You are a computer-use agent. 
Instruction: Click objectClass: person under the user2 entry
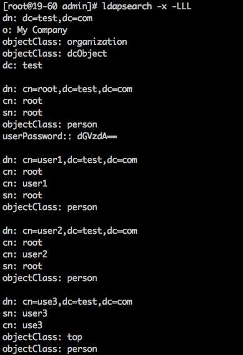click(x=50, y=279)
